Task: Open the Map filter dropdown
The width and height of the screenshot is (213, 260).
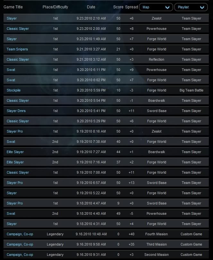Action: coord(156,7)
